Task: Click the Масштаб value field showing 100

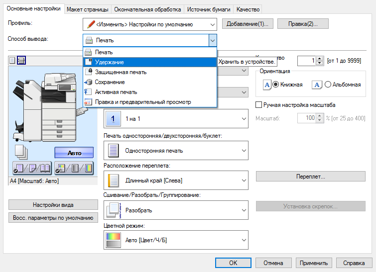Action: [x=307, y=118]
